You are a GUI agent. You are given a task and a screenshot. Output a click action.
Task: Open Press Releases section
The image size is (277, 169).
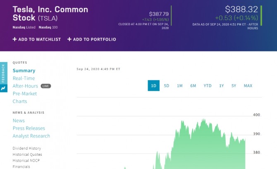tap(29, 128)
